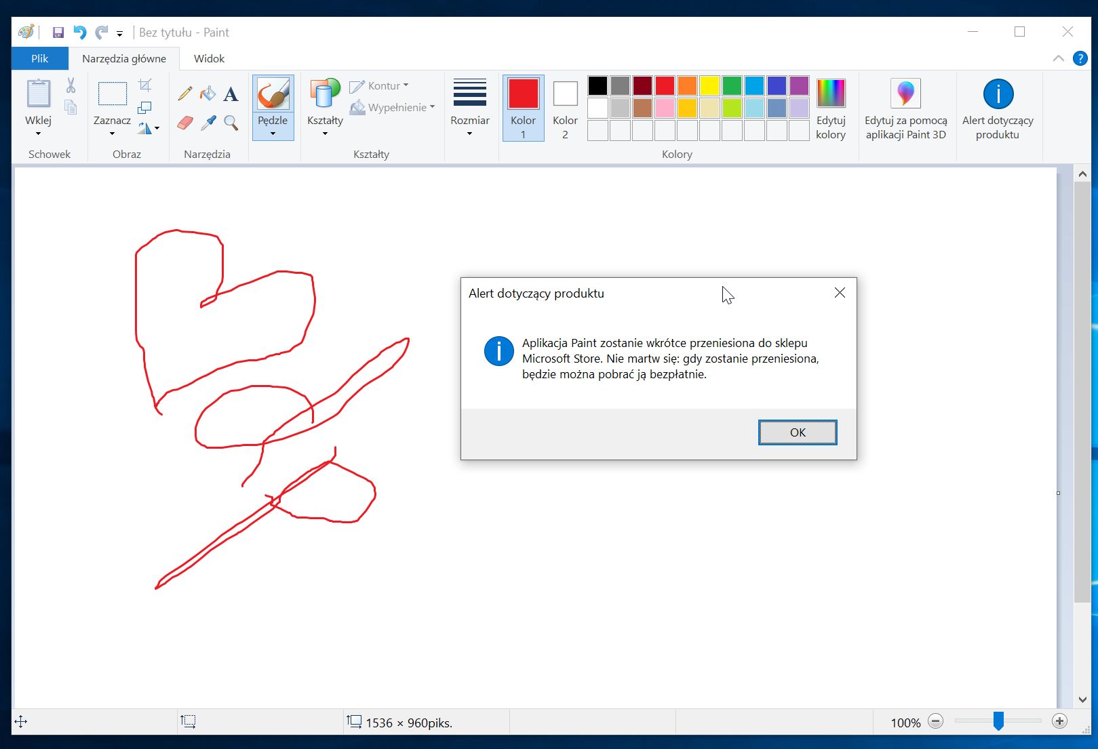Open the Rotate or flip dropdown
Viewport: 1098px width, 749px height.
pos(149,128)
